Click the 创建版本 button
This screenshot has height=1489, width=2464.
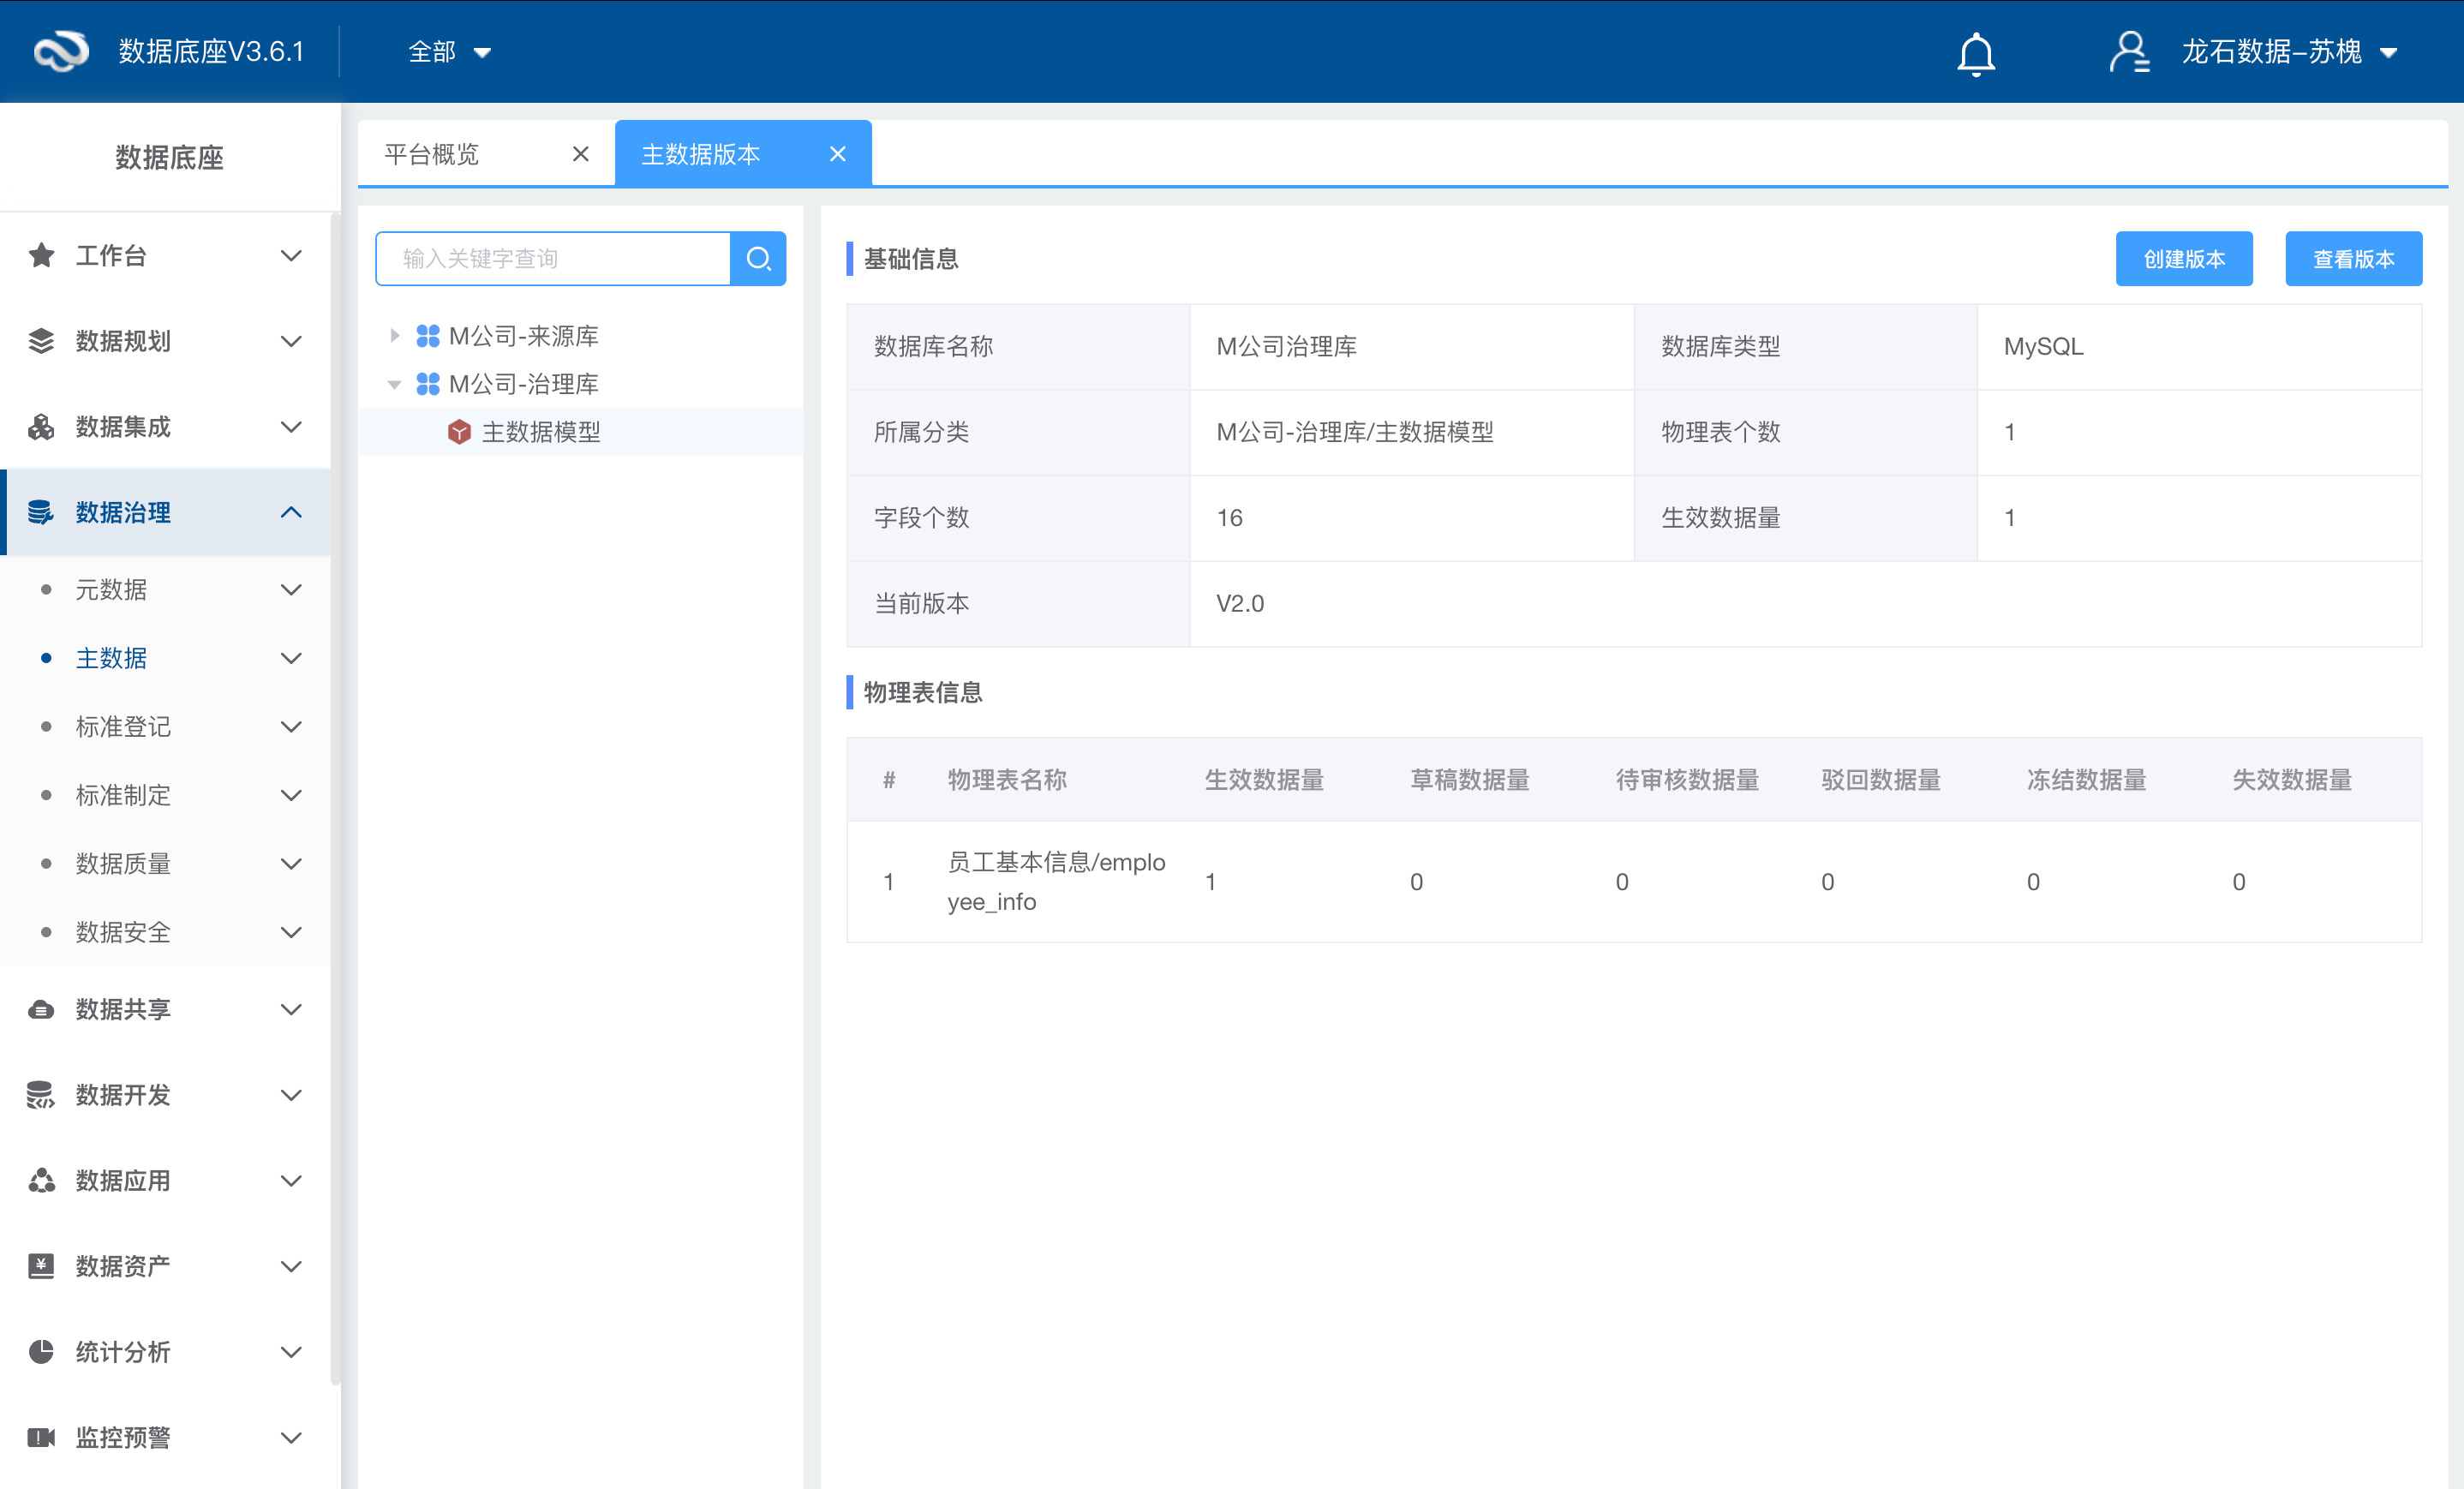[x=2183, y=259]
